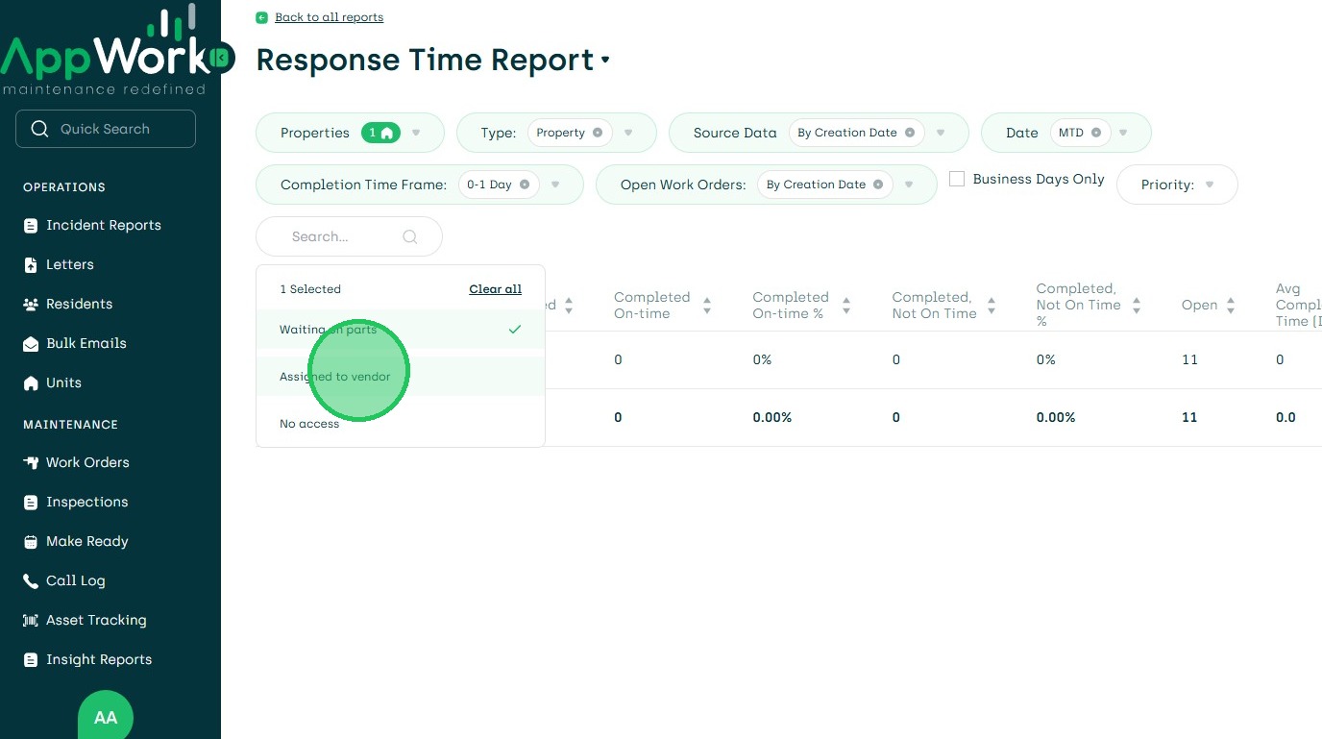Collapse the sidebar using the green arrow icon
This screenshot has height=739, width=1322.
221,60
